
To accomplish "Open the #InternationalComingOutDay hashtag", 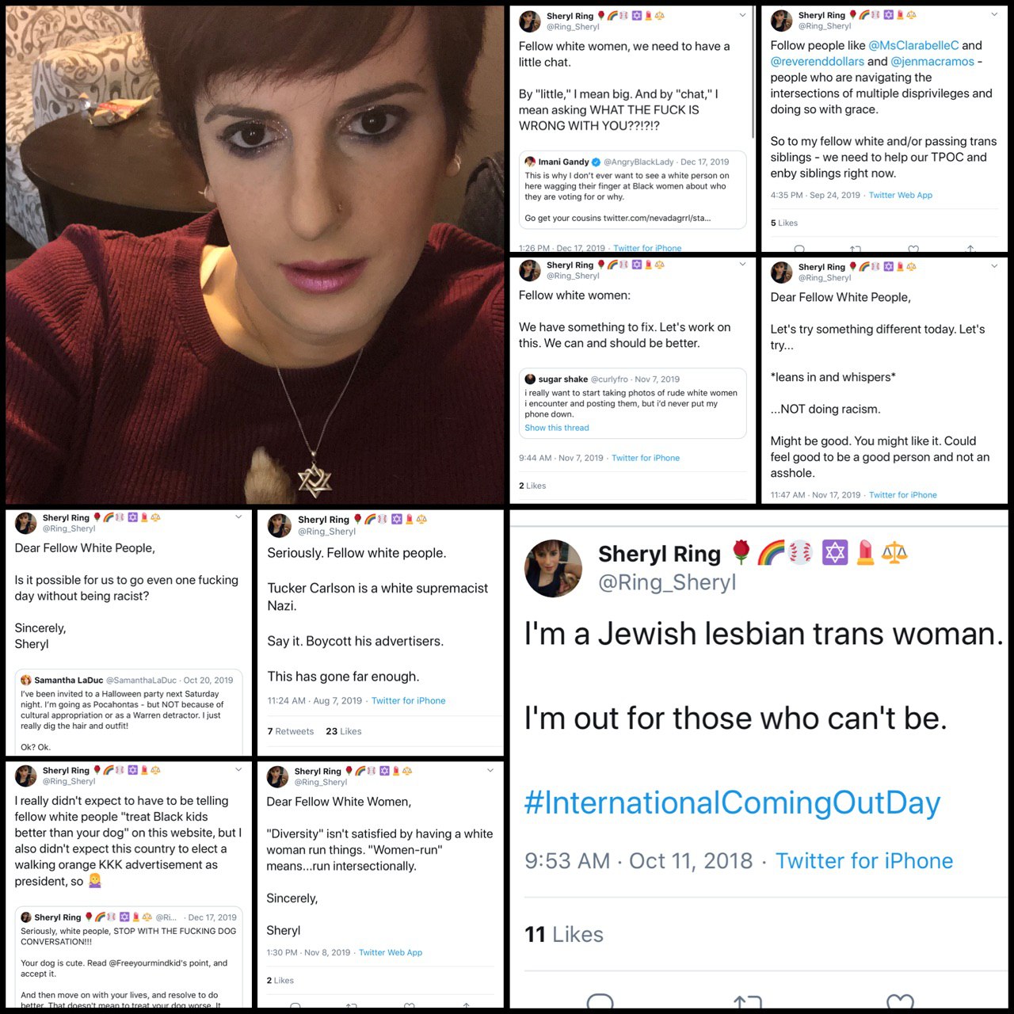I will tap(732, 802).
